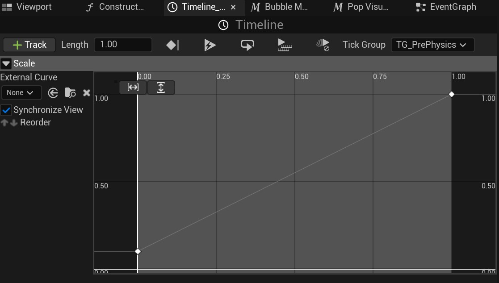
Task: Uncheck the Synchronize View checkbox
Action: pyautogui.click(x=6, y=110)
